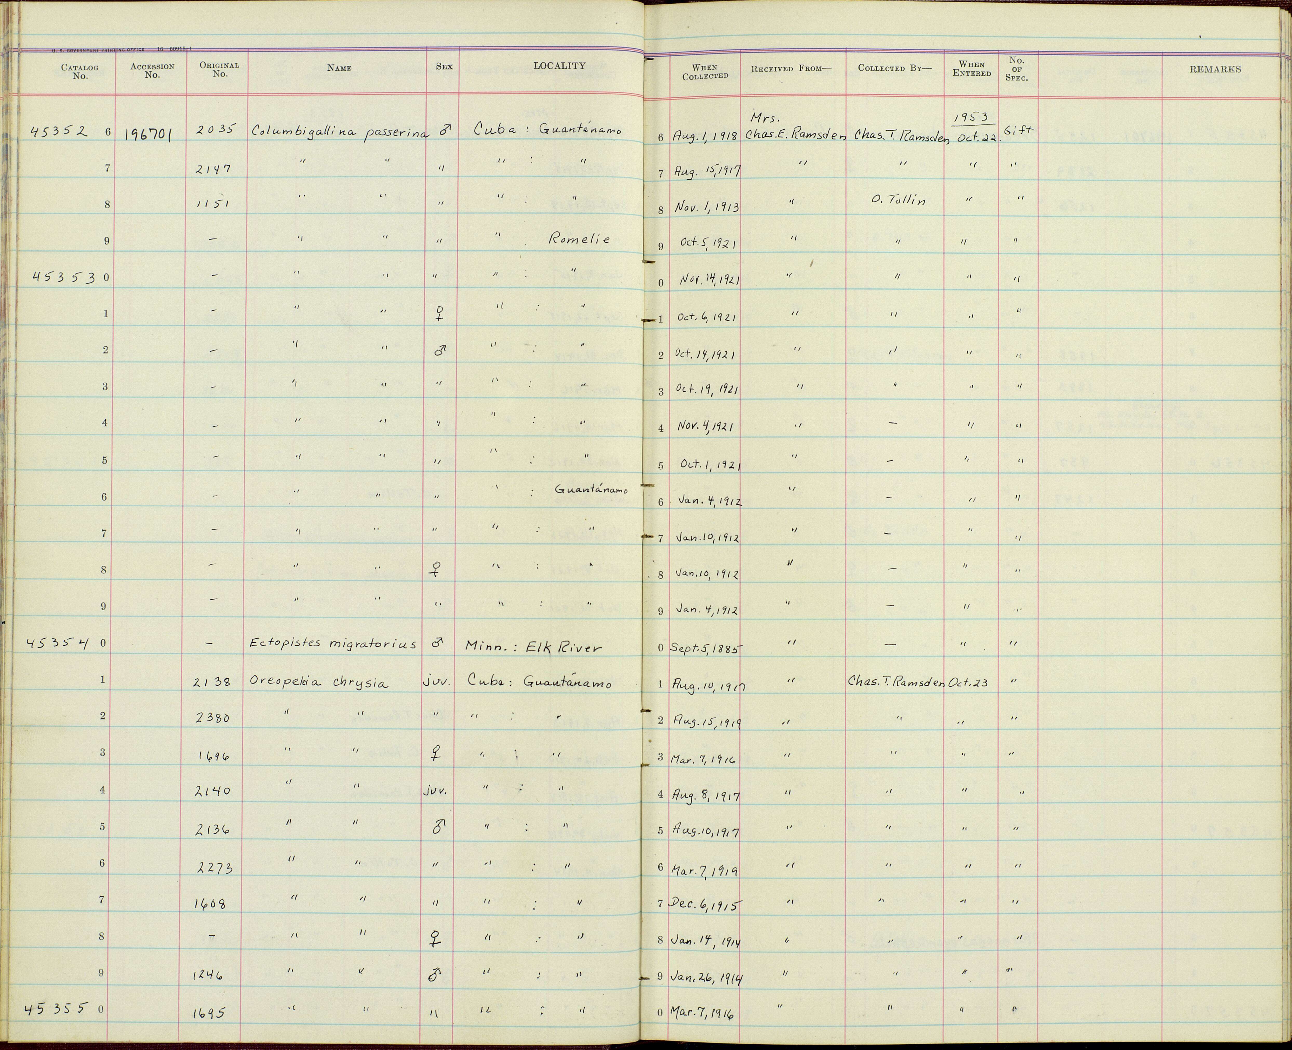
Task: Click the 'Name' column header
Action: (339, 68)
